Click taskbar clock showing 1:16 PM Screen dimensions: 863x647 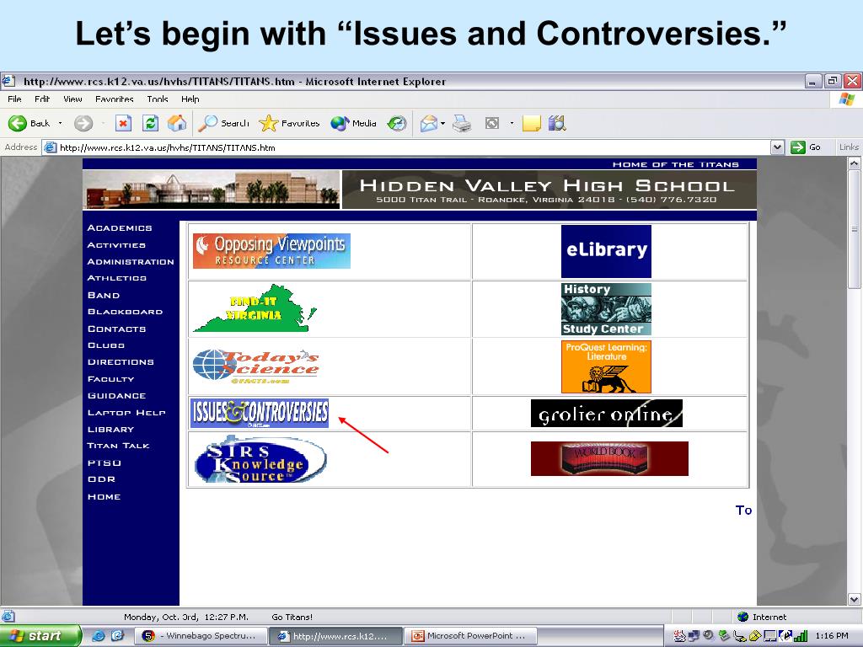point(832,635)
